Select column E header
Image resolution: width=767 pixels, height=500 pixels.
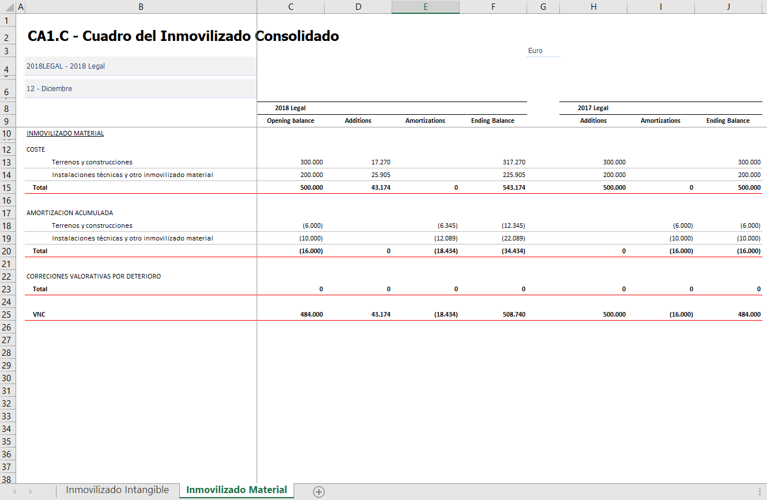click(426, 7)
